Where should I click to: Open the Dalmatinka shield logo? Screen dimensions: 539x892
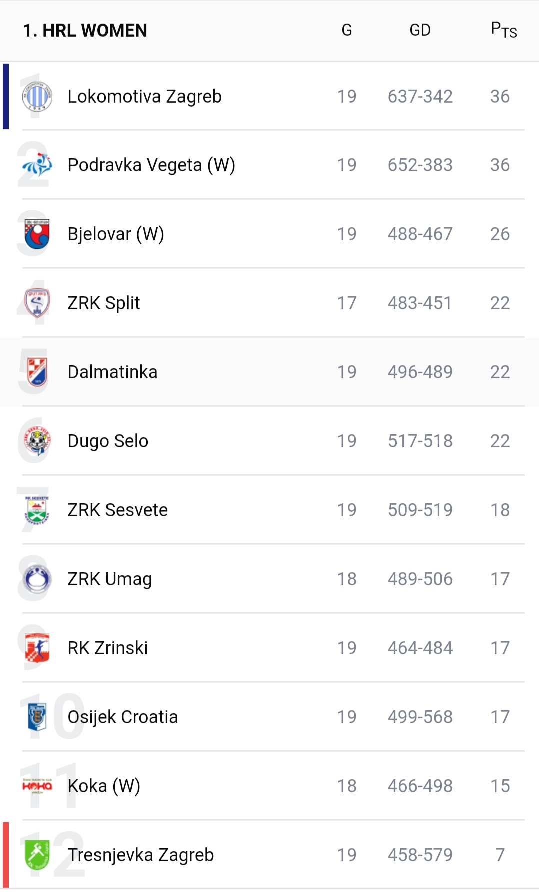coord(37,372)
